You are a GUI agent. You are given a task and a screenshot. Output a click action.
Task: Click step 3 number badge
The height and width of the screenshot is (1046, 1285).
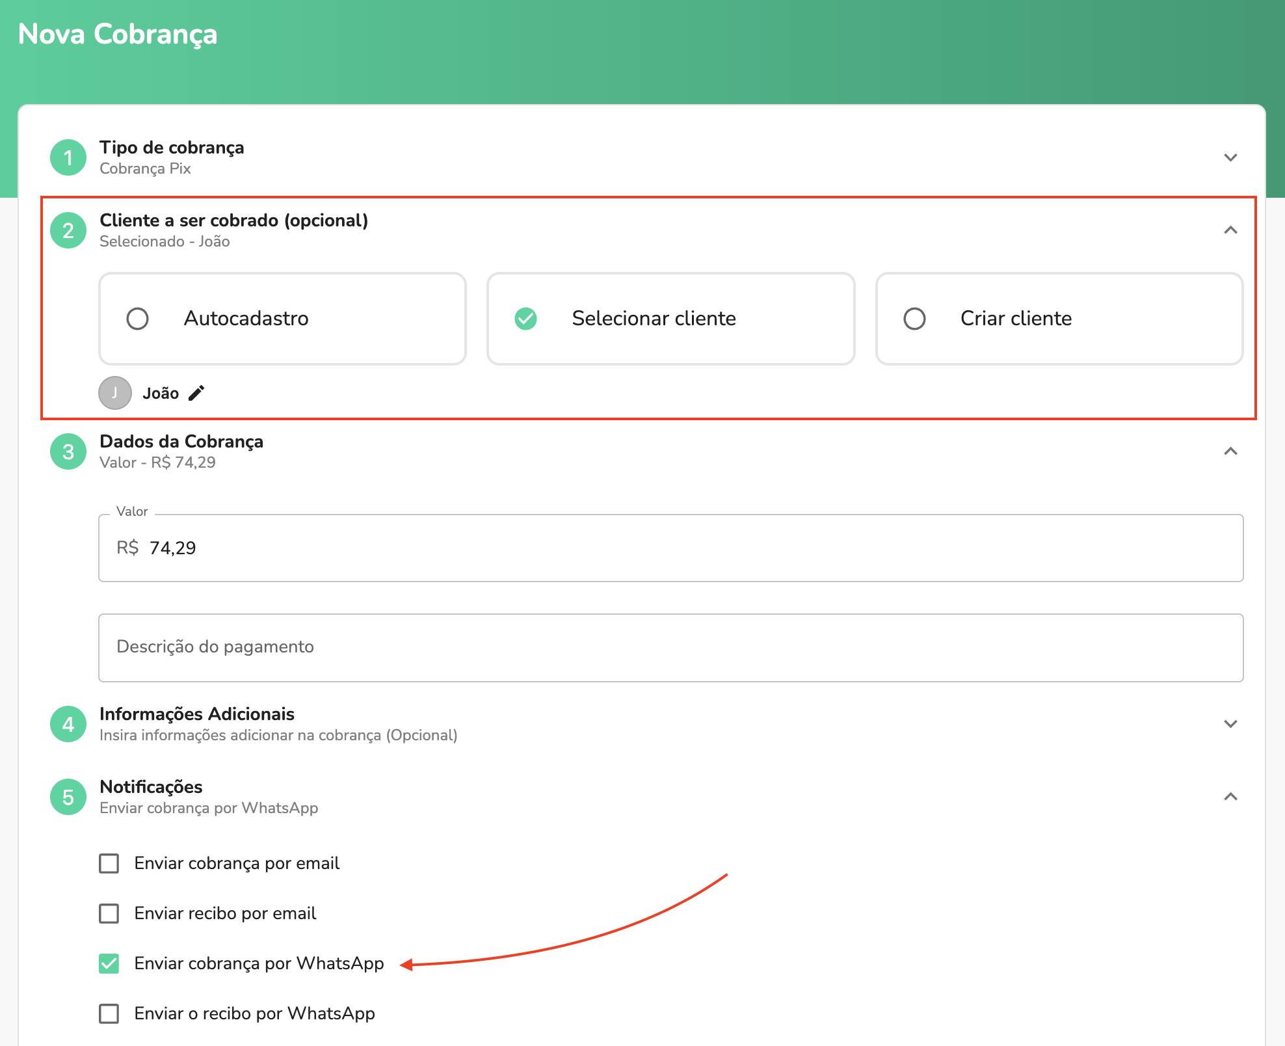68,451
